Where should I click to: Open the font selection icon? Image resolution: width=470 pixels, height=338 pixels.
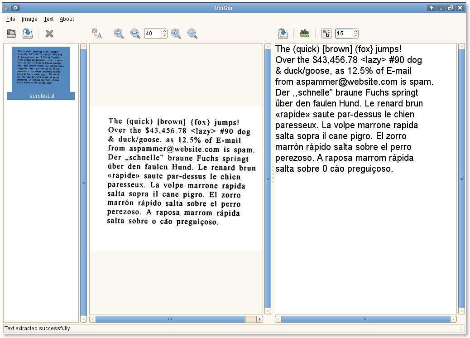click(x=326, y=33)
